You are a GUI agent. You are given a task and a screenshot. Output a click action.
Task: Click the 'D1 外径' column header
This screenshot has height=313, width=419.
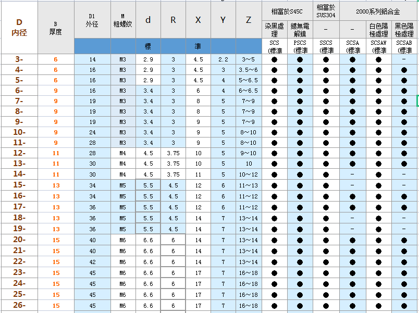point(92,20)
